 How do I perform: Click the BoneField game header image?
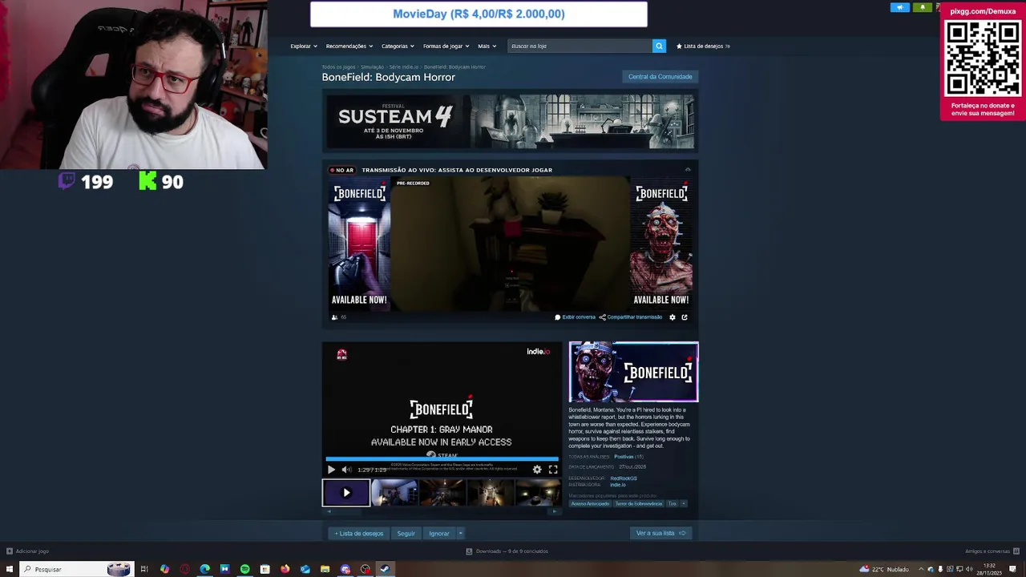(x=633, y=372)
